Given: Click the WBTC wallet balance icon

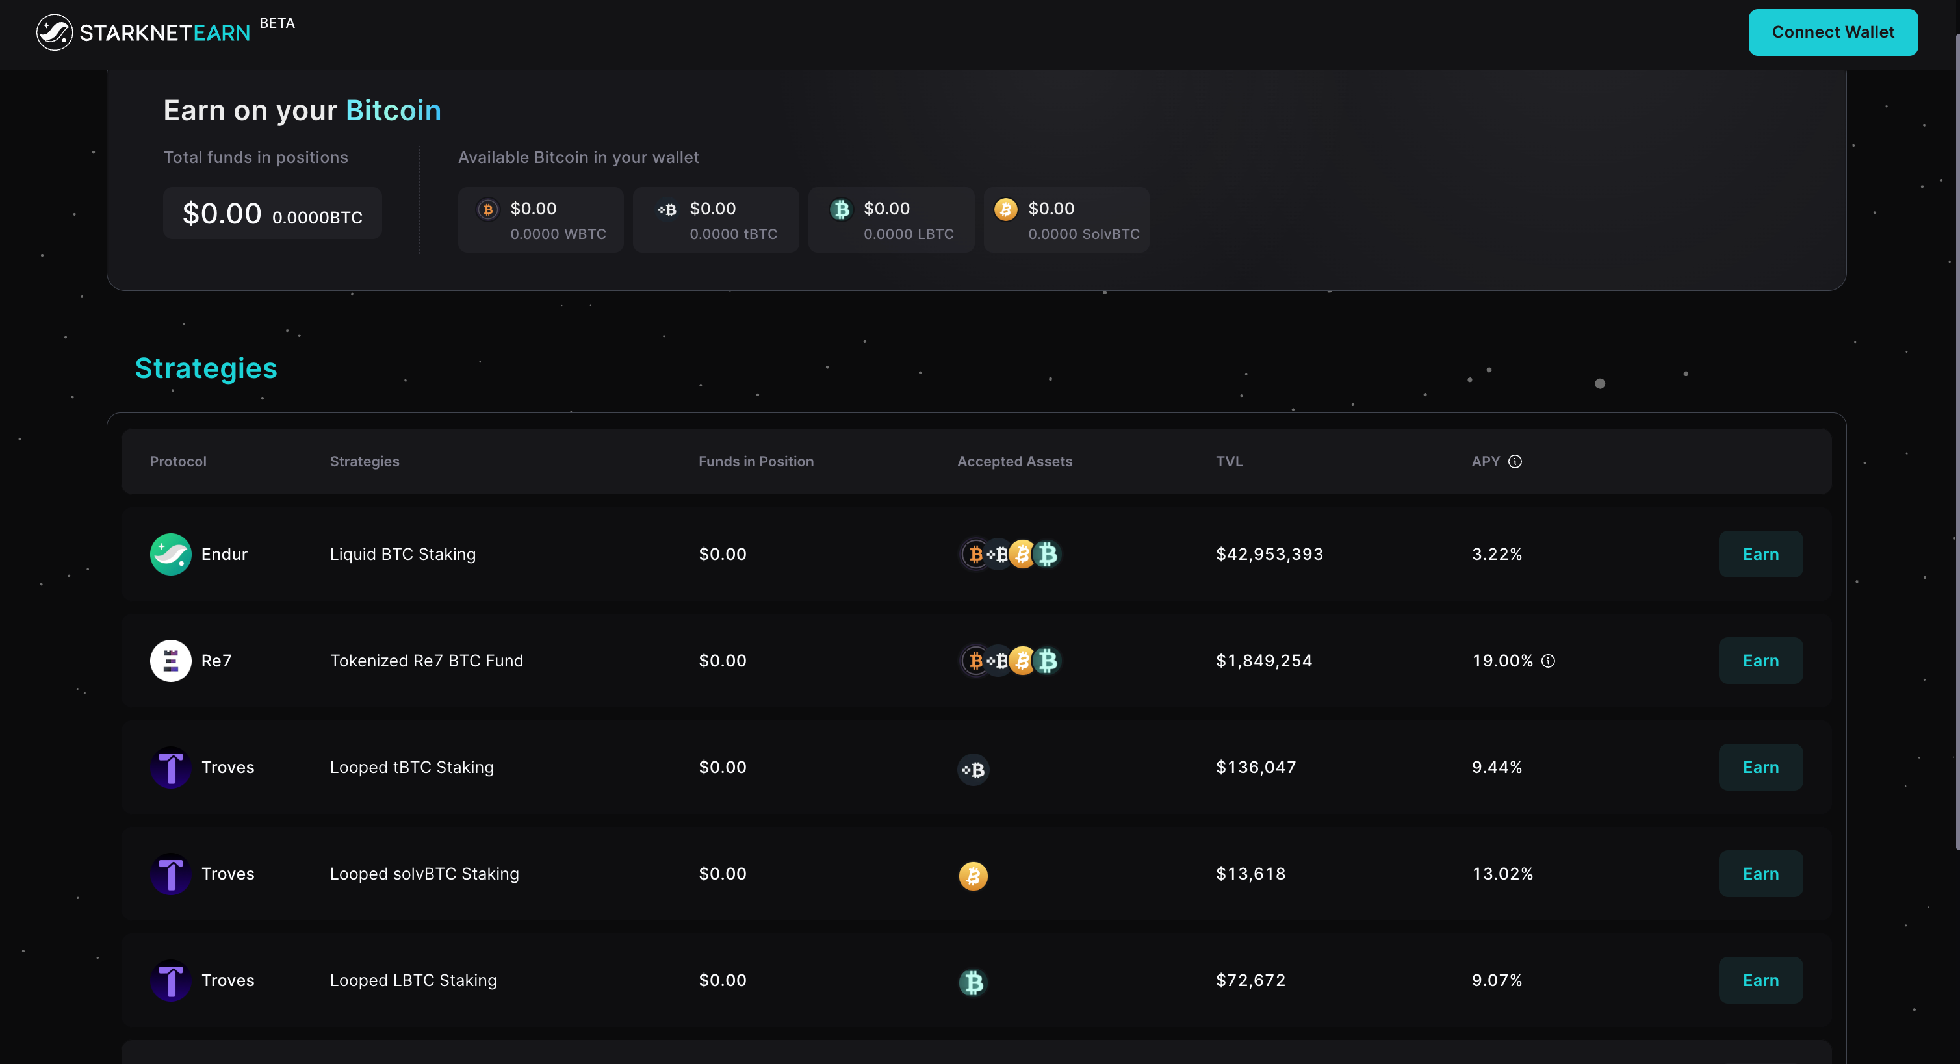Looking at the screenshot, I should tap(487, 209).
